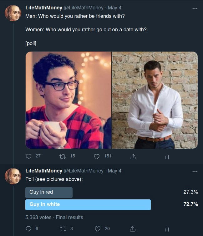The width and height of the screenshot is (203, 236).
Task: Open the @LifeMathMoney handle on second tweet
Action: tap(84, 171)
